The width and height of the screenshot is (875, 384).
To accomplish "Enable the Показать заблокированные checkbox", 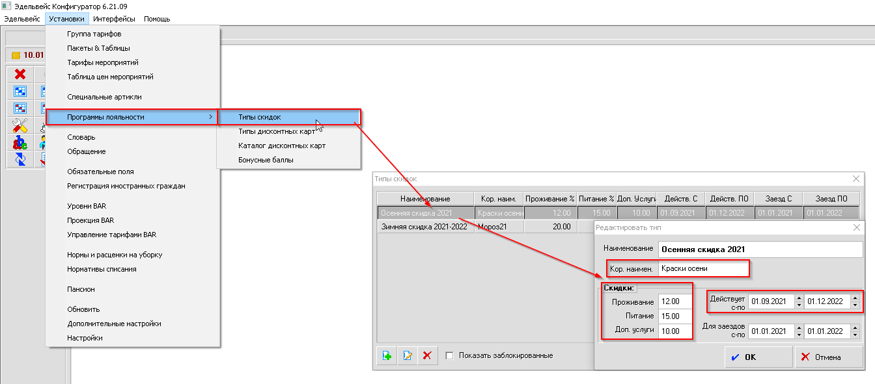I will (449, 355).
